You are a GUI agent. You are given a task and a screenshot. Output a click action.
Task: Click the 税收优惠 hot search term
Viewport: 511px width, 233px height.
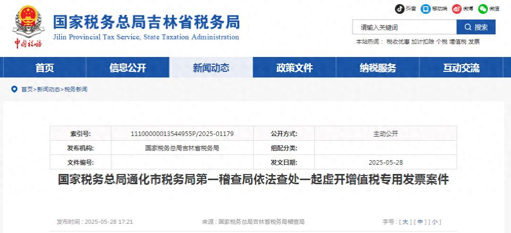[398, 42]
